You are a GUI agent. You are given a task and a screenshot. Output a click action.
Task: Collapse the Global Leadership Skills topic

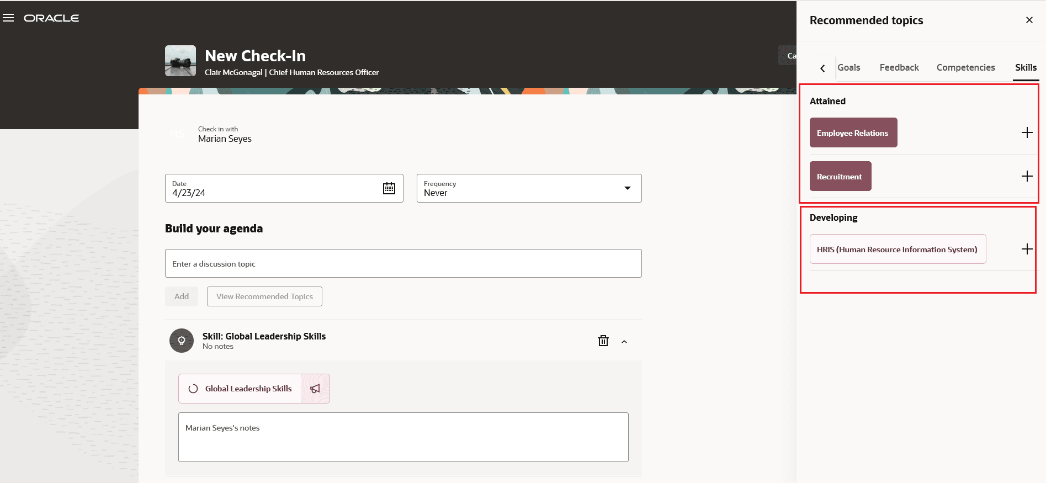tap(624, 342)
